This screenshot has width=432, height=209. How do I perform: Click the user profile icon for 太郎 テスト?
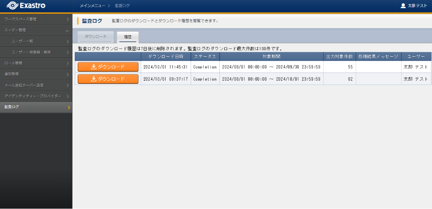(x=403, y=6)
